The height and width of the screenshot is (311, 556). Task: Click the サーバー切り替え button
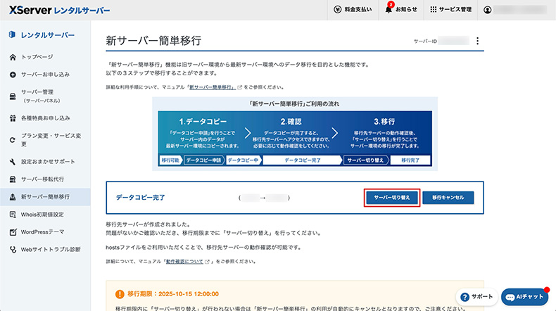click(393, 198)
